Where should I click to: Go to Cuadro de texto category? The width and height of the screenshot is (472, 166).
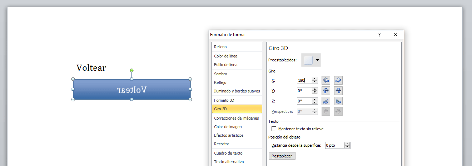click(x=228, y=153)
